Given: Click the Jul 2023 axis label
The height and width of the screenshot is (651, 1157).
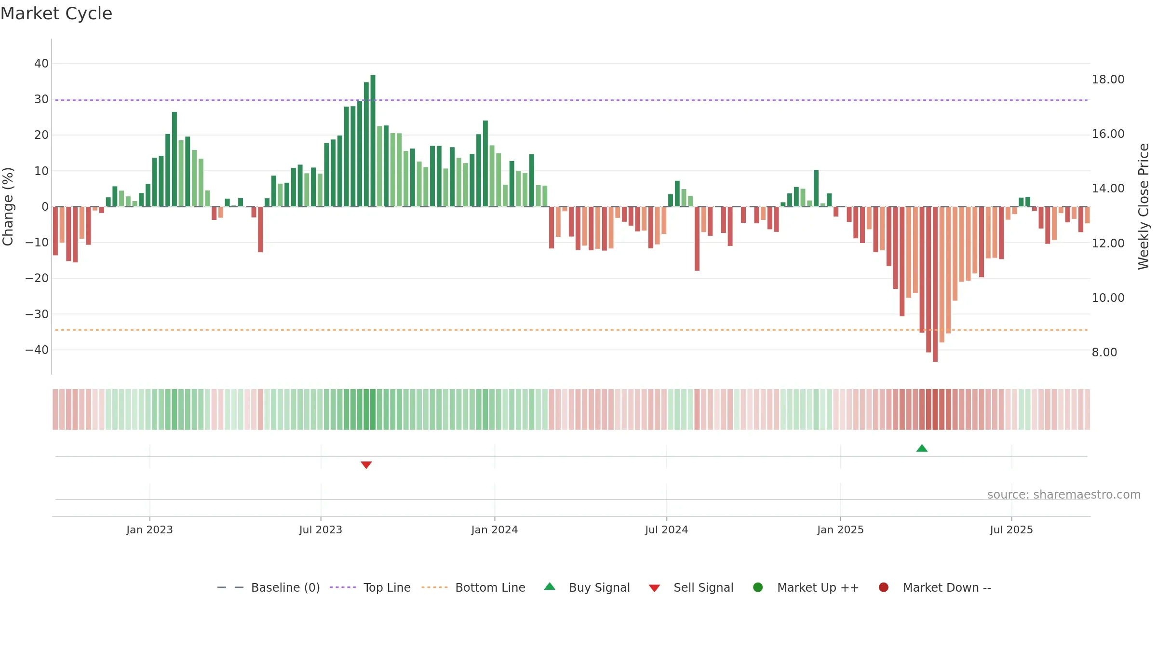Looking at the screenshot, I should (321, 529).
